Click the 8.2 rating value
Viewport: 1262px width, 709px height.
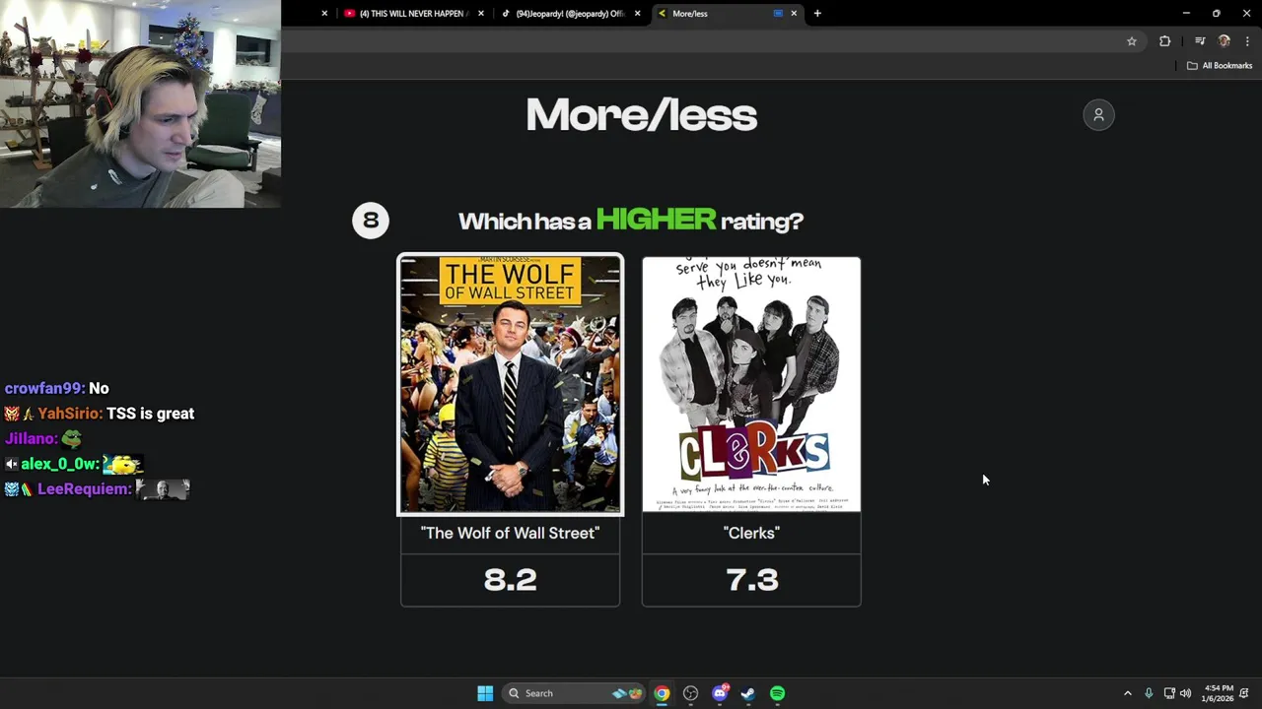tap(510, 580)
